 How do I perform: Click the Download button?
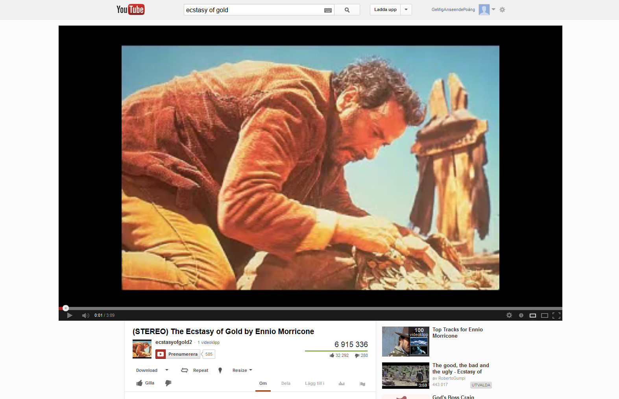[147, 370]
